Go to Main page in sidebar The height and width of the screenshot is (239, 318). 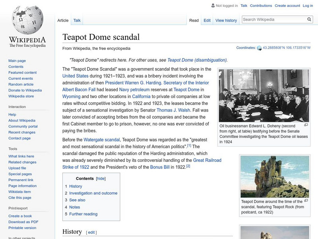tap(17, 61)
